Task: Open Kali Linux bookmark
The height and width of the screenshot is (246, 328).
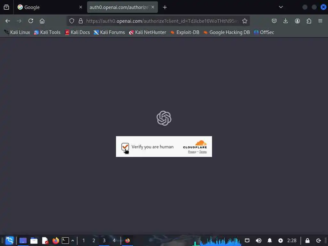Action: 17,32
